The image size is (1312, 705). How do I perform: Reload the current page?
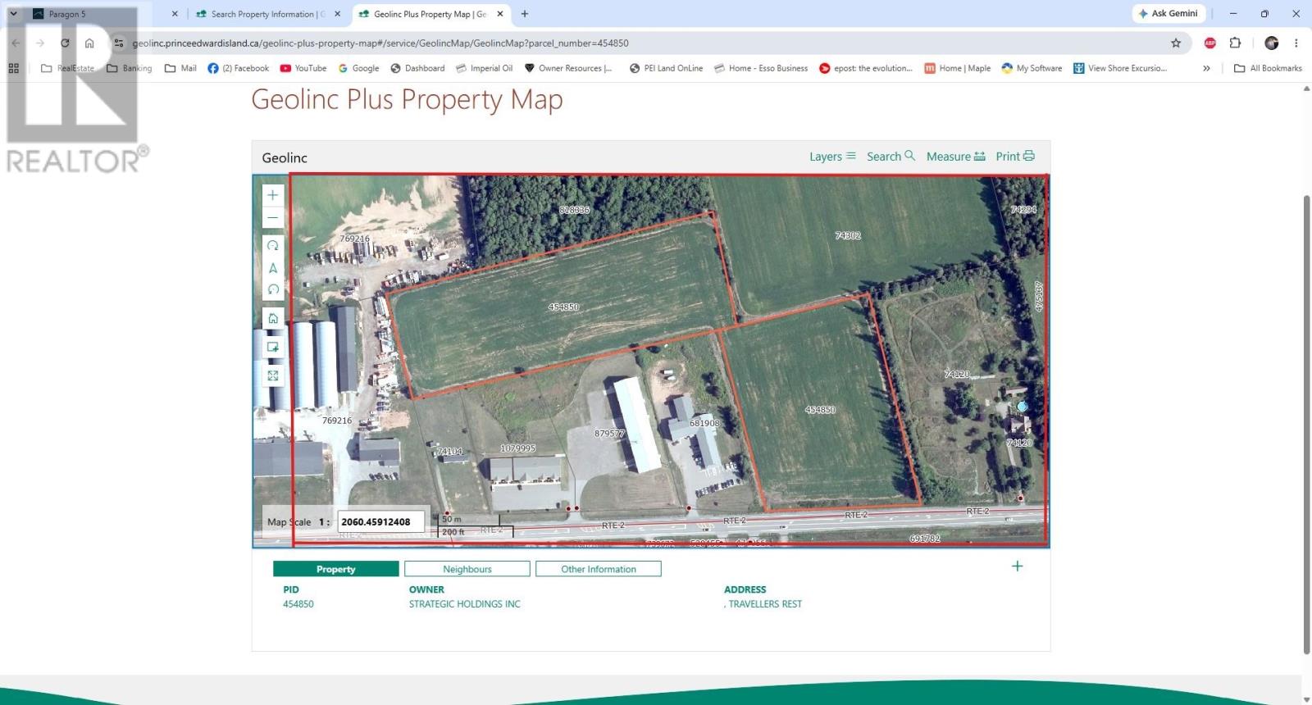65,43
